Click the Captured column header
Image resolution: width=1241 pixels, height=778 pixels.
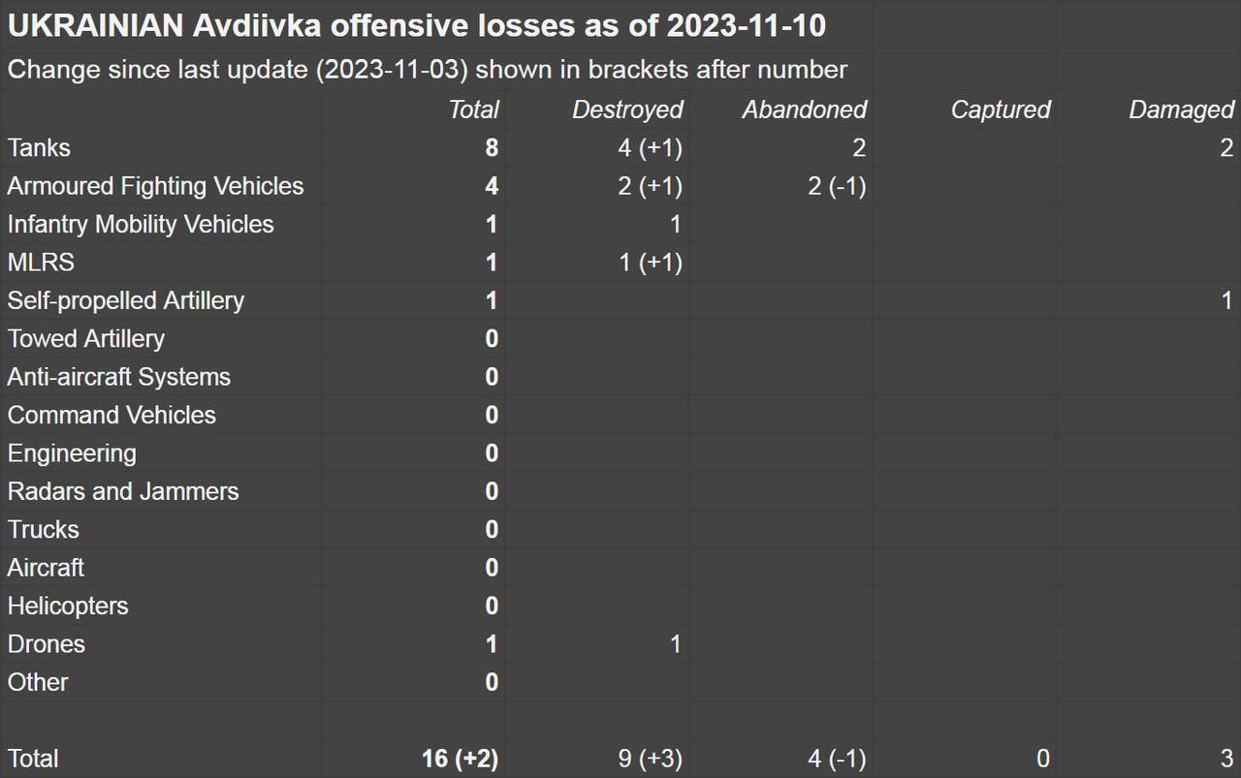pos(1000,109)
